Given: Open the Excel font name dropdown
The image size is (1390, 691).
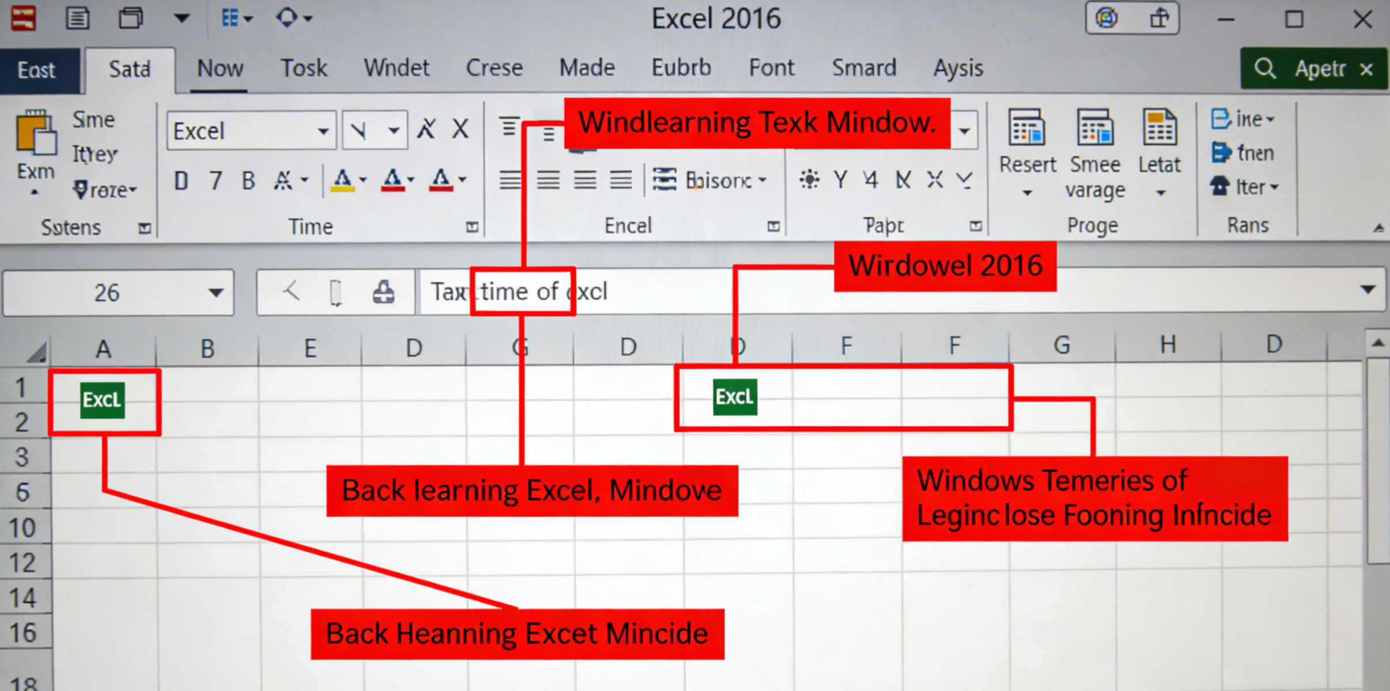Looking at the screenshot, I should 323,131.
